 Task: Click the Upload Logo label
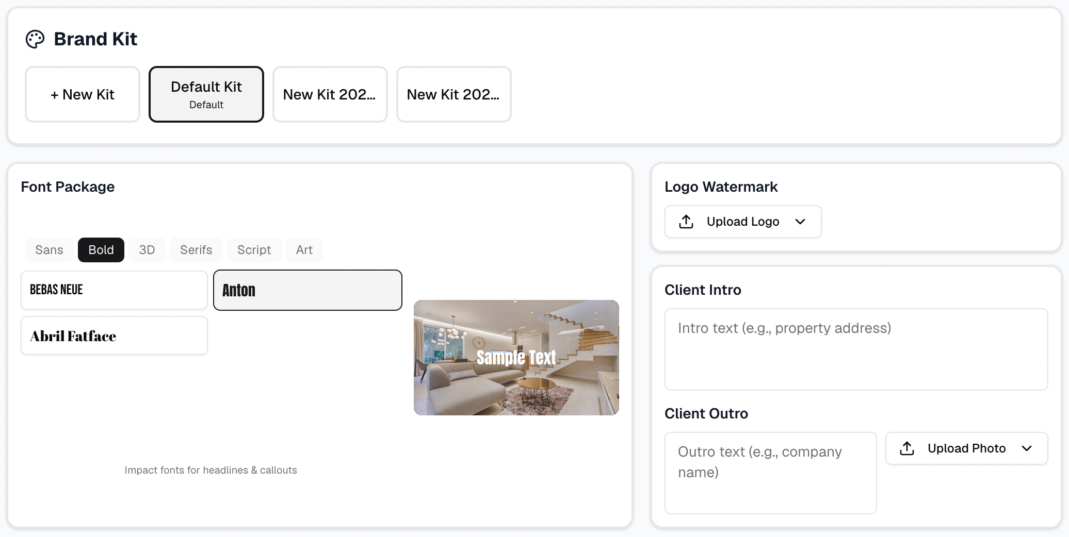pos(743,222)
